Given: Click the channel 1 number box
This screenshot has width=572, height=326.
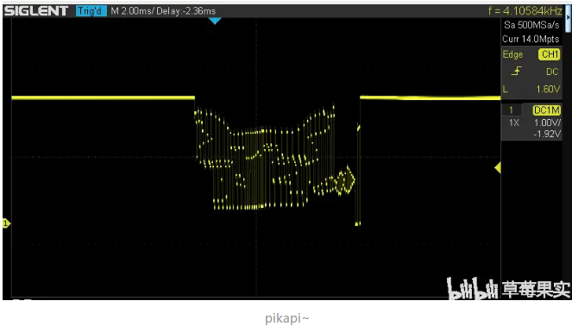Looking at the screenshot, I should click(x=511, y=110).
